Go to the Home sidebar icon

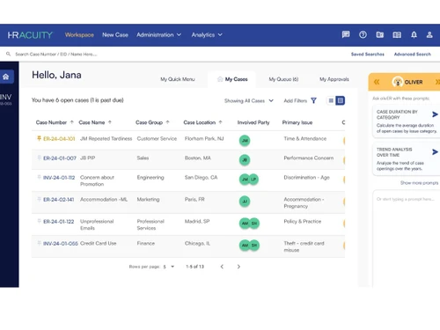point(6,77)
